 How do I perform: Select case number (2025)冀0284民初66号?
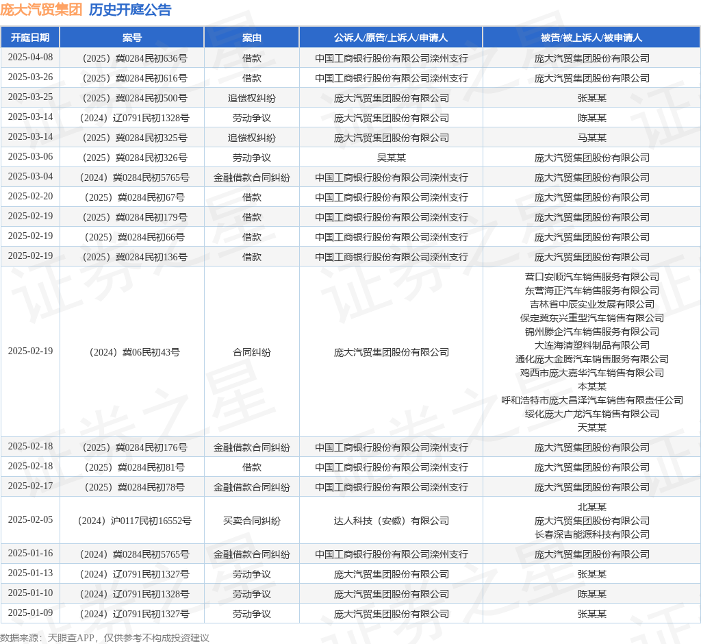click(x=135, y=237)
